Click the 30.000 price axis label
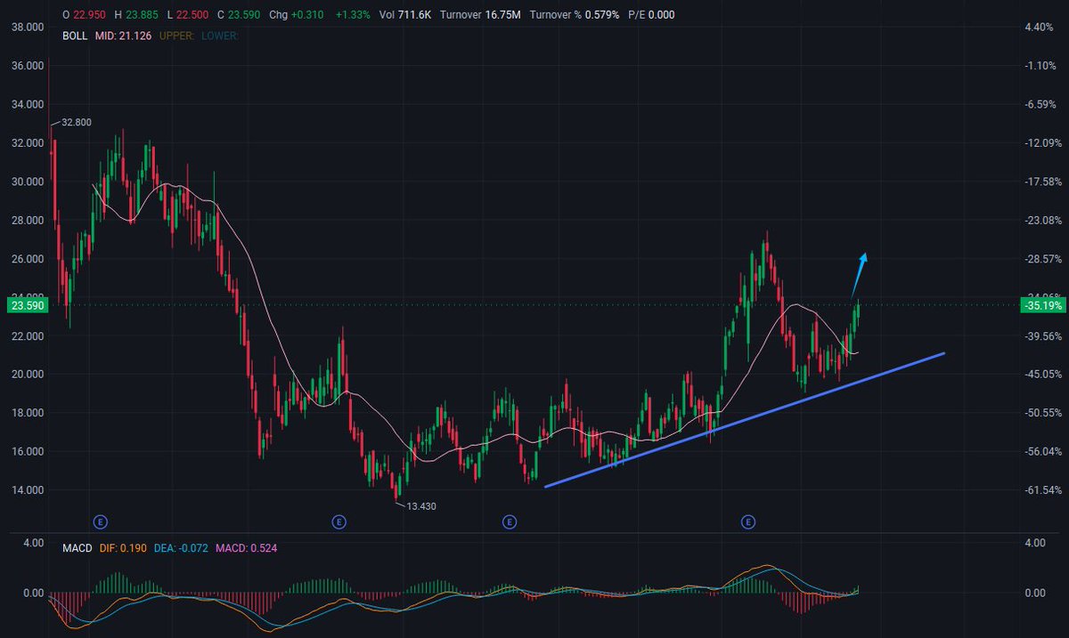 pos(28,182)
